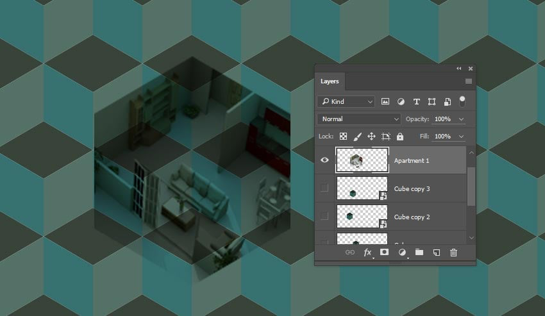
Task: Filter layers by smart object icon
Action: click(448, 101)
